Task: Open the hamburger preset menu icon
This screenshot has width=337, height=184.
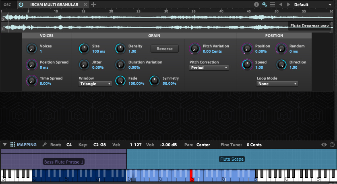Action: pos(273,4)
